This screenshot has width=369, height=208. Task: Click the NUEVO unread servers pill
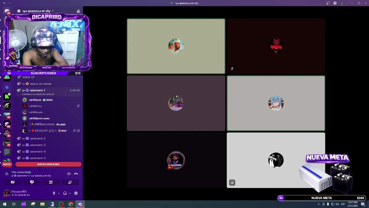coord(7,164)
